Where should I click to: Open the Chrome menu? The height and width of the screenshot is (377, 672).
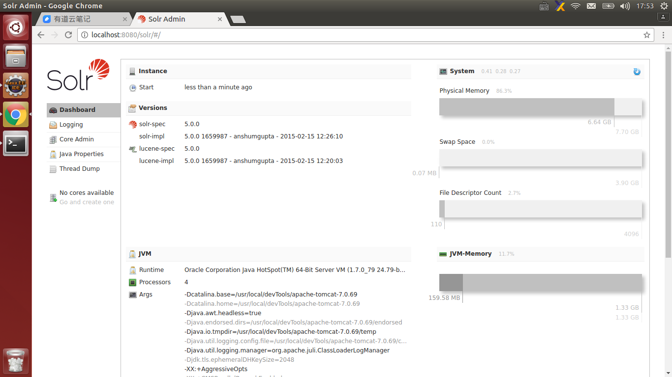[x=662, y=35]
